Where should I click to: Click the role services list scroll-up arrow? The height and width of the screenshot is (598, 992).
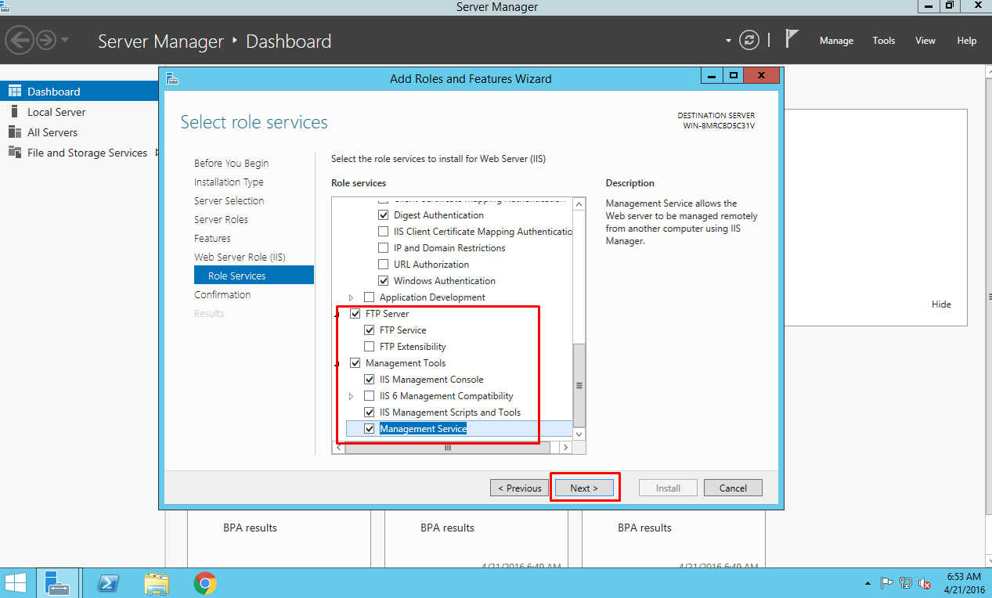click(579, 204)
